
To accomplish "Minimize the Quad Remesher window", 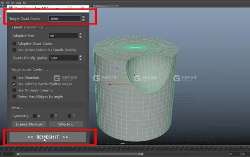I will [x=58, y=8].
